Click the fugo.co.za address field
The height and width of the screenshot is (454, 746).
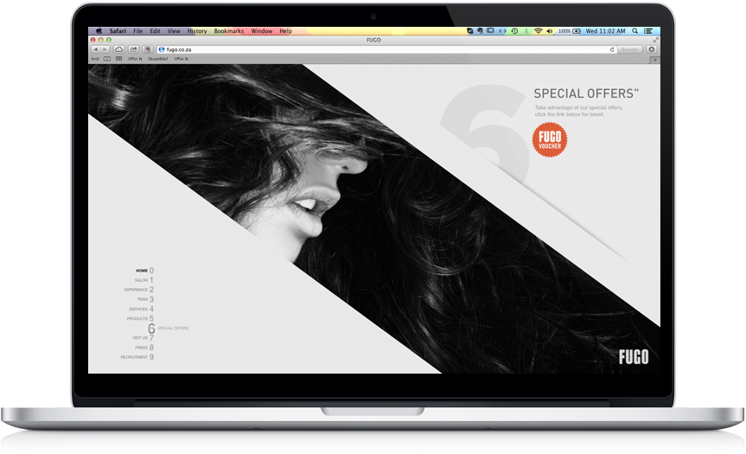pyautogui.click(x=386, y=49)
